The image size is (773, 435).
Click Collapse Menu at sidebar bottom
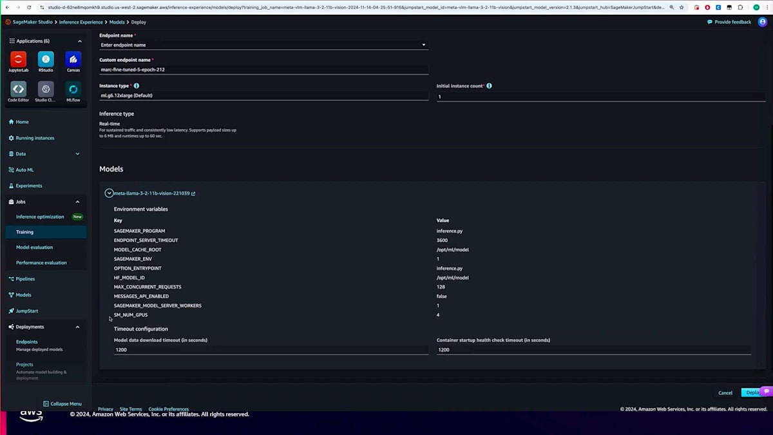62,404
